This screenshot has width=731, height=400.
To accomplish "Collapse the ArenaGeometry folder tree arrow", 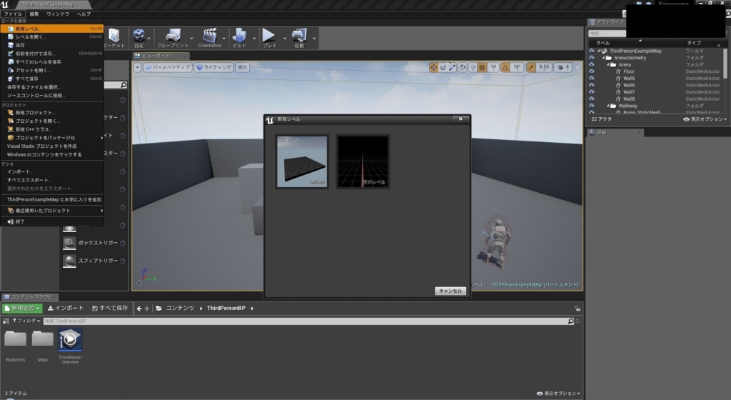I will point(603,58).
